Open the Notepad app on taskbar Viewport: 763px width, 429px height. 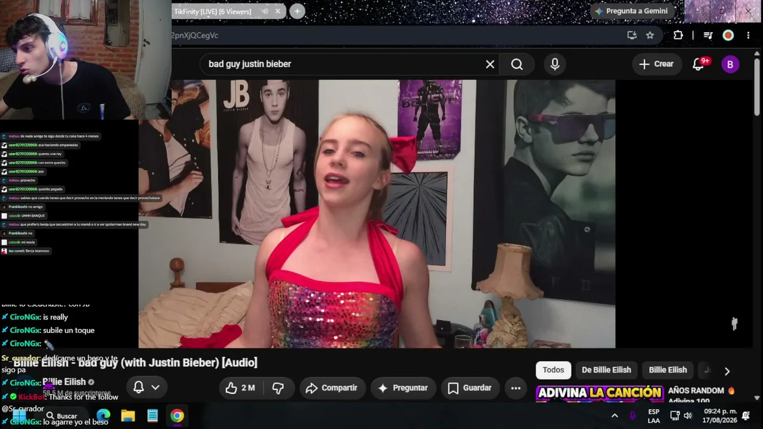153,415
